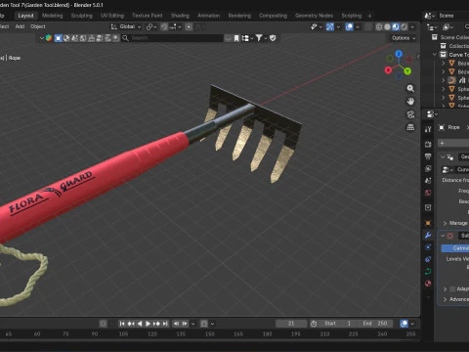Screen dimensions: 469x352
Task: Open the viewport shading options dropdown
Action: click(412, 26)
